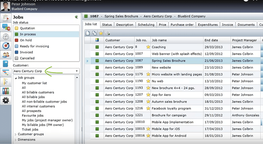The image size is (263, 144).
Task: Click the green status square on New website row
Action: pyautogui.click(x=97, y=67)
